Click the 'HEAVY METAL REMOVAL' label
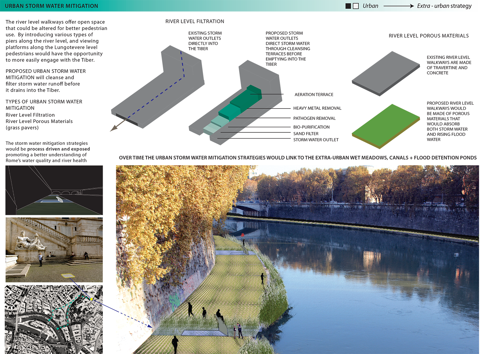This screenshot has height=354, width=483. click(x=317, y=108)
